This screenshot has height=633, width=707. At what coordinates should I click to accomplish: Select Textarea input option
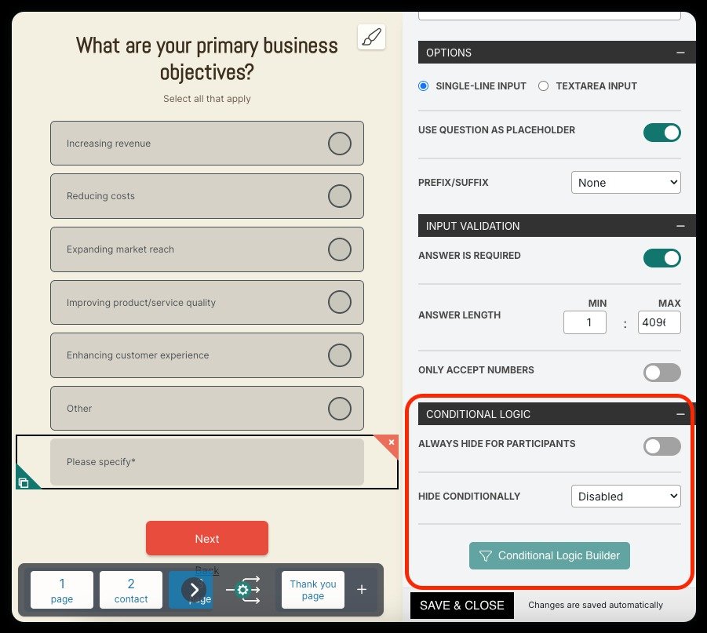click(543, 85)
